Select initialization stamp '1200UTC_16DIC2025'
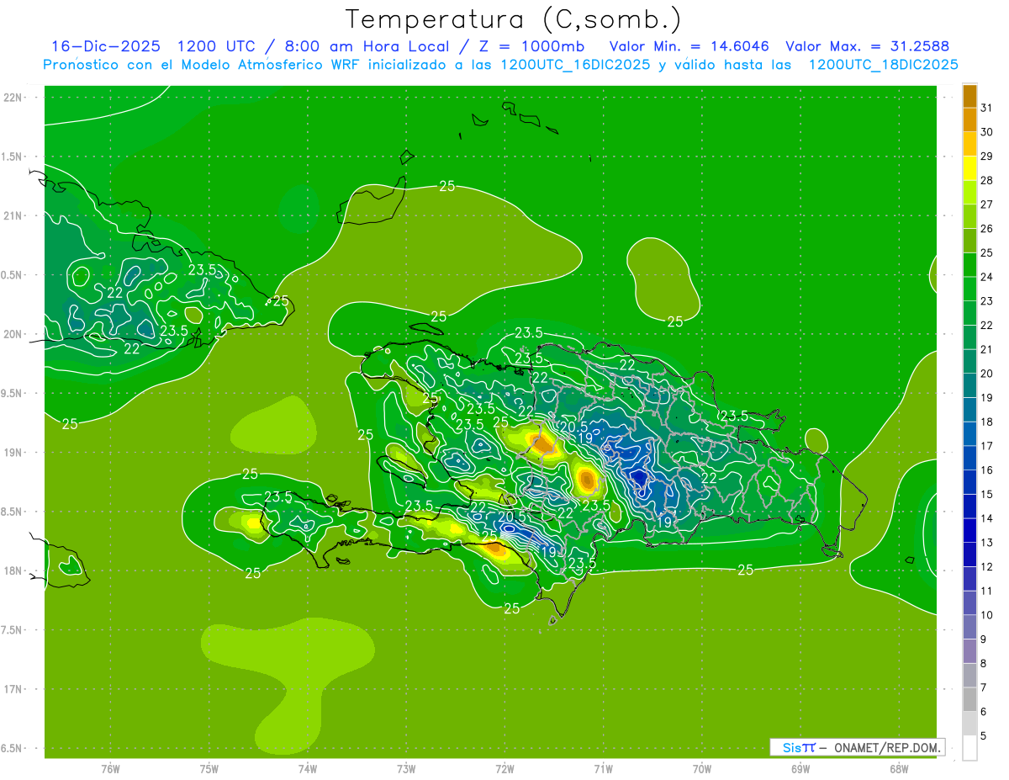Image resolution: width=1009 pixels, height=780 pixels. (x=574, y=65)
